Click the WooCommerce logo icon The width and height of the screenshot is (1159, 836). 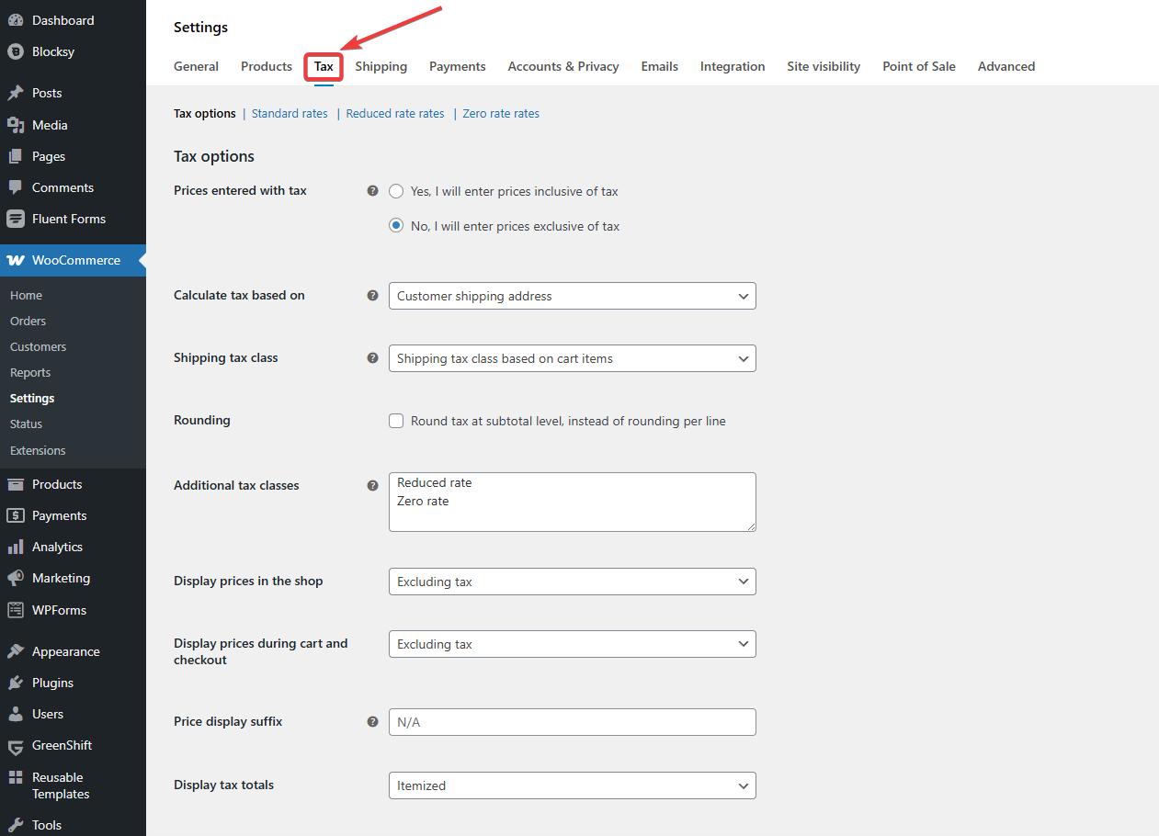16,260
